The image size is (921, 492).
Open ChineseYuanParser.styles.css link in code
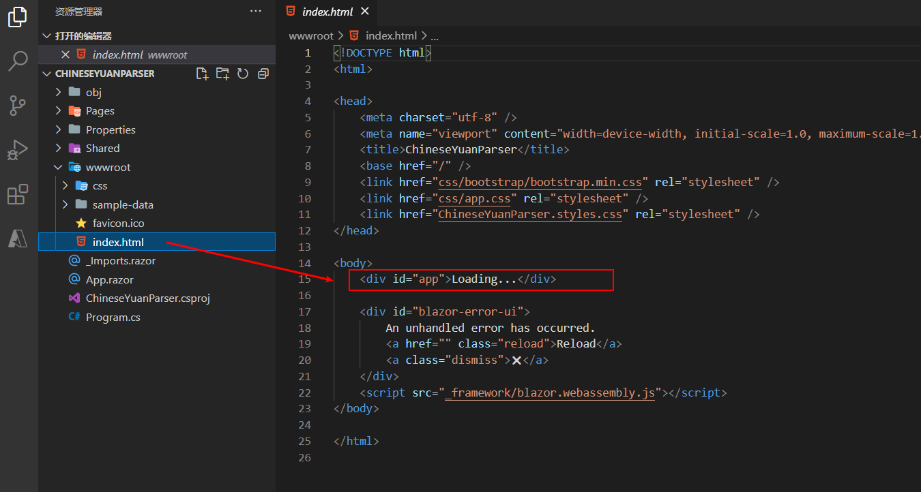coord(530,214)
